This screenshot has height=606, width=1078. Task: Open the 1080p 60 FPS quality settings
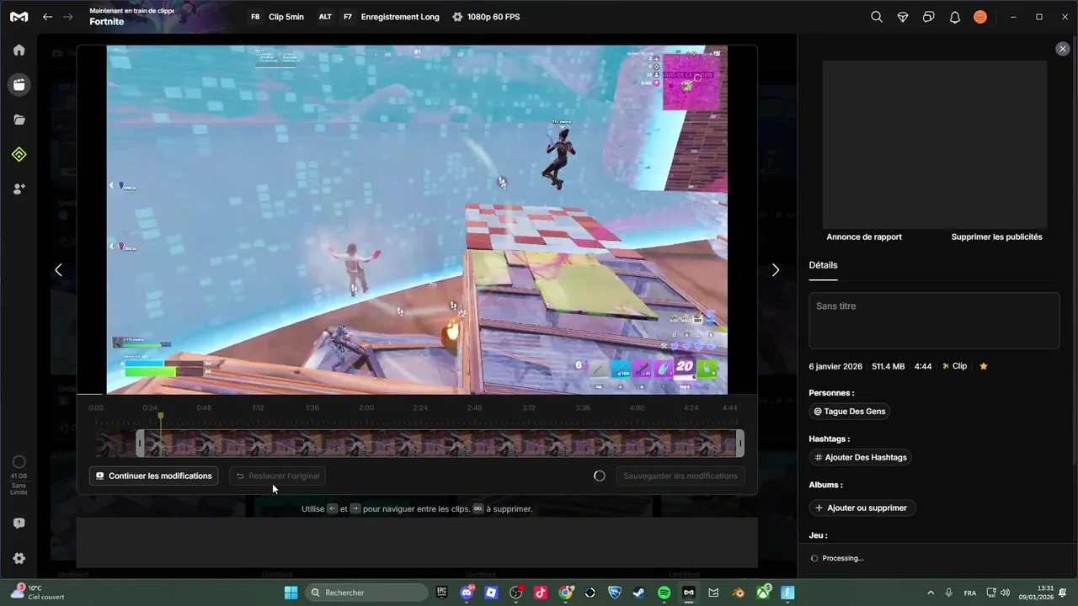coord(486,17)
